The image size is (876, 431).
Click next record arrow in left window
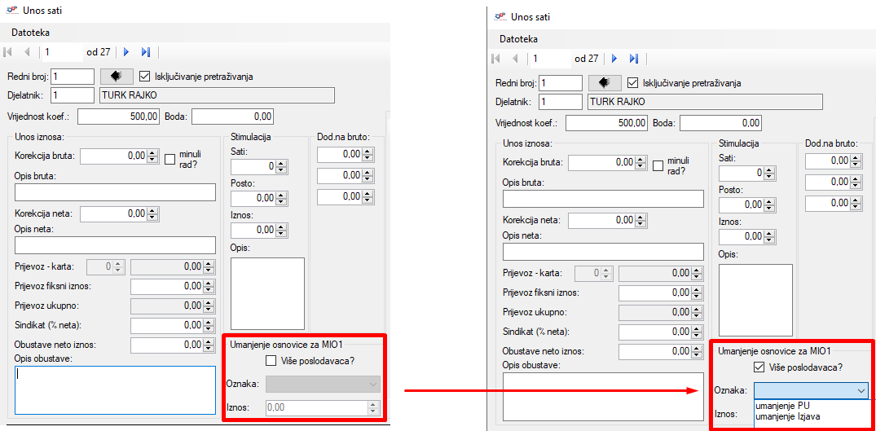[x=126, y=52]
